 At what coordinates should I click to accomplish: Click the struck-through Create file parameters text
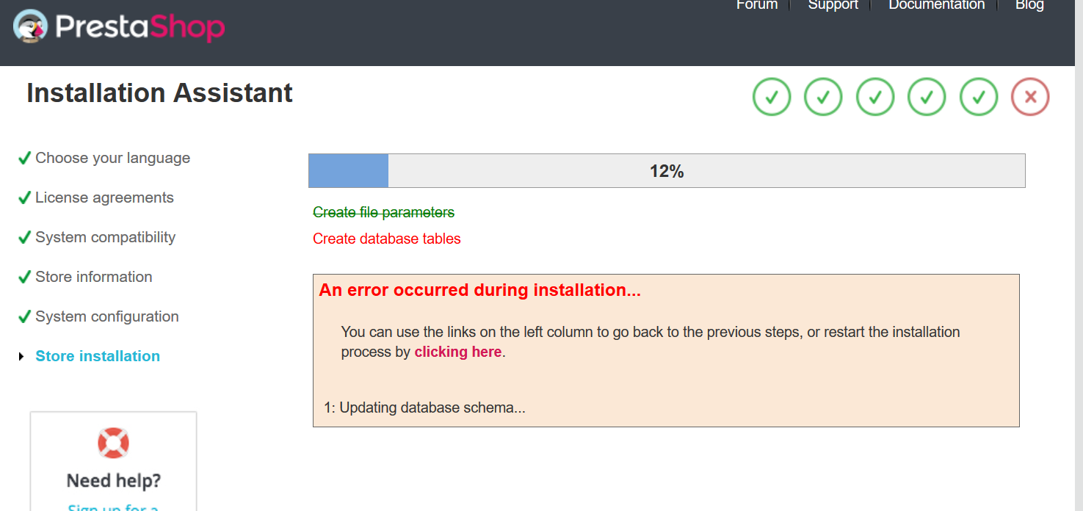[x=384, y=212]
